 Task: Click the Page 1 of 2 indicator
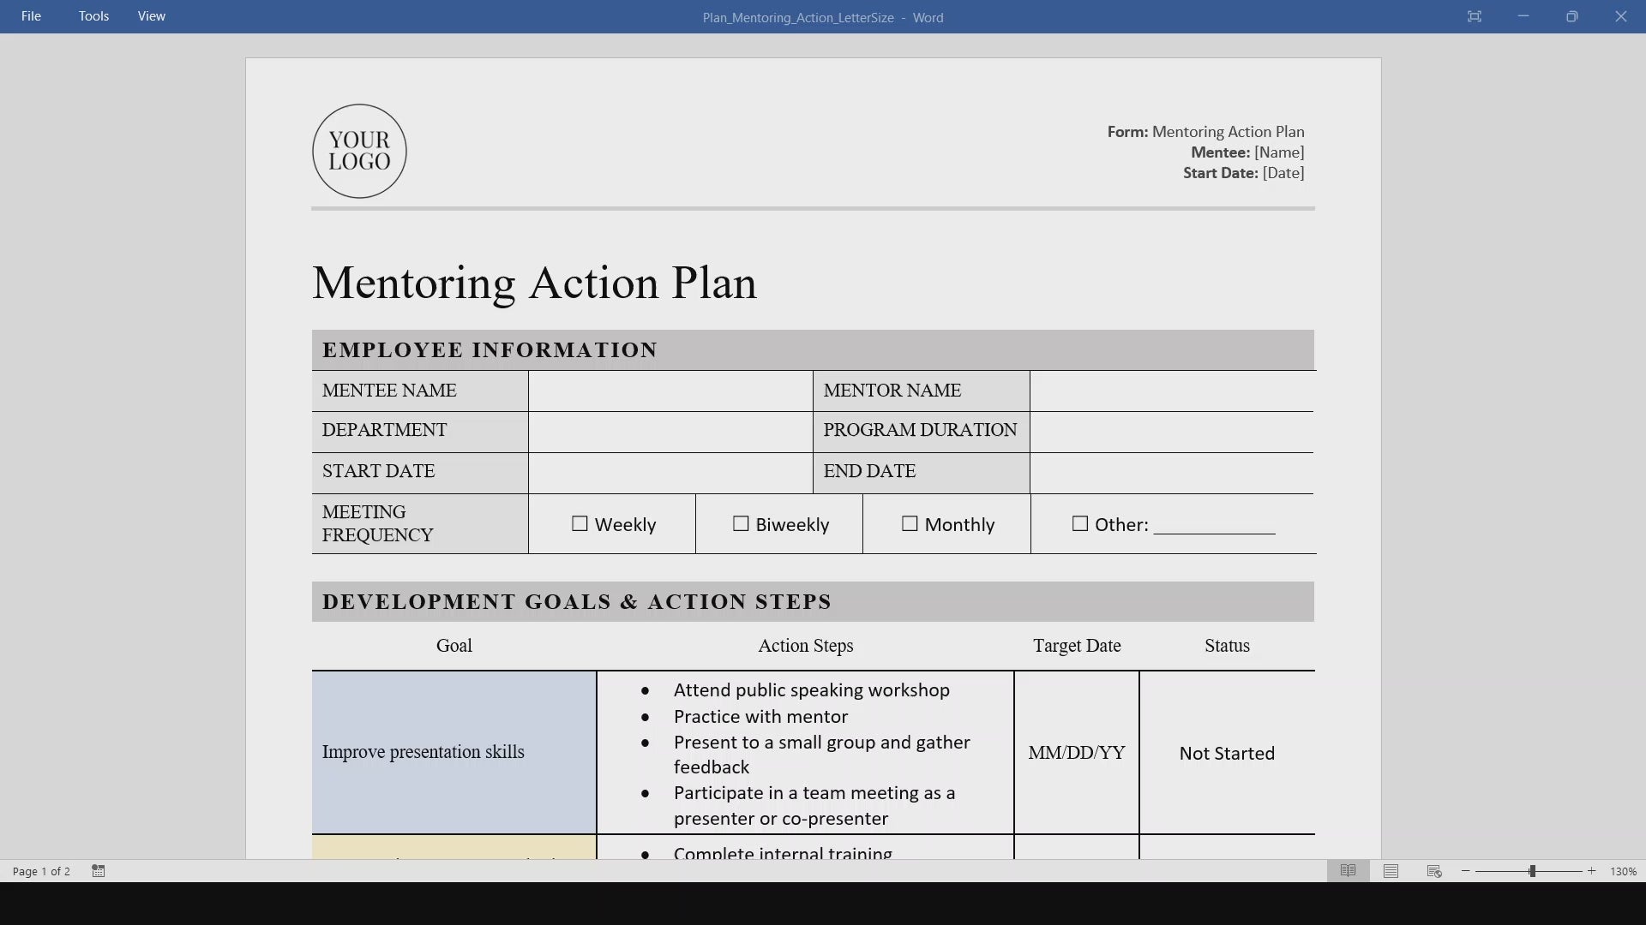coord(41,871)
